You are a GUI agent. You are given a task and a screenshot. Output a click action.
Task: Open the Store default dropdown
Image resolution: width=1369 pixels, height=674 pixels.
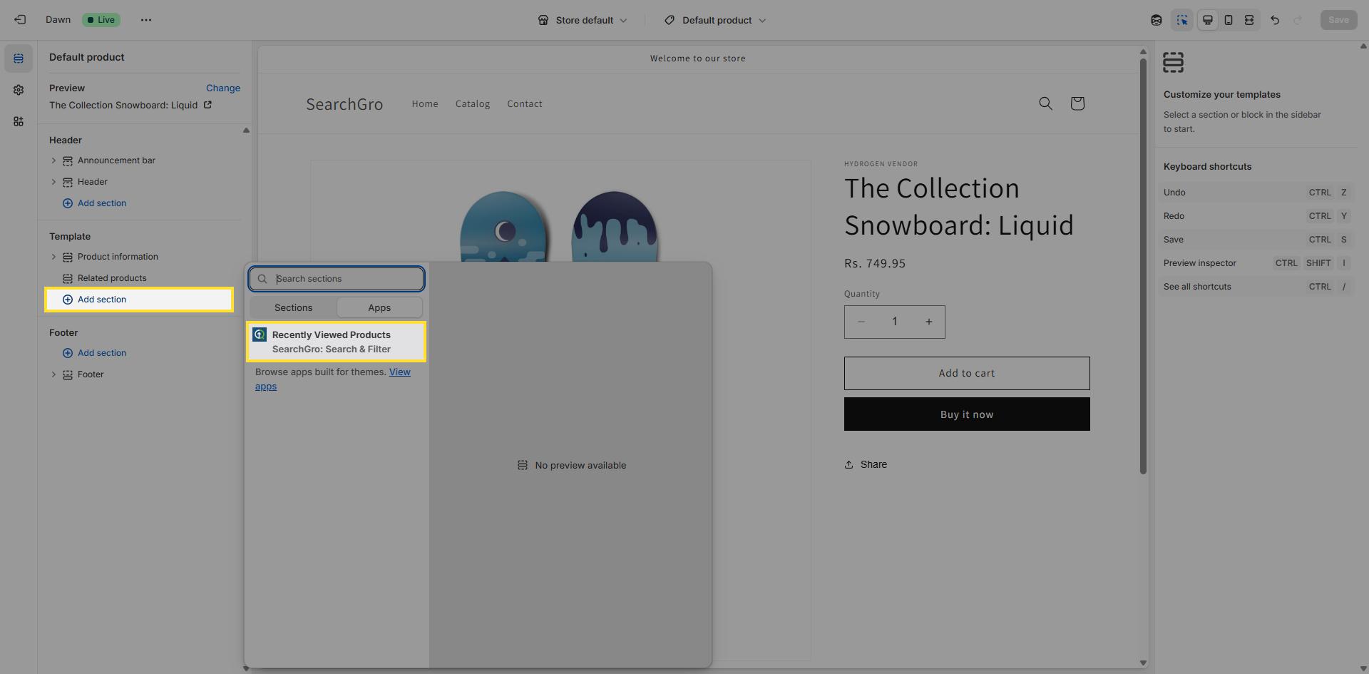click(x=583, y=20)
